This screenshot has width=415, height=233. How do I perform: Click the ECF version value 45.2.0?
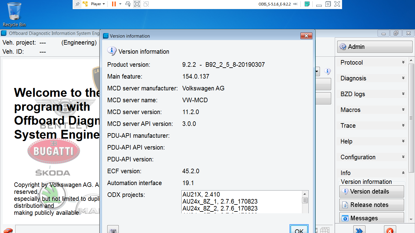pyautogui.click(x=191, y=171)
